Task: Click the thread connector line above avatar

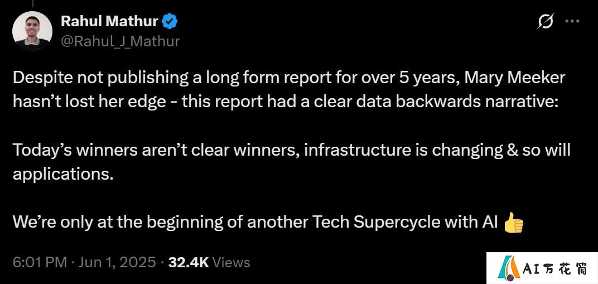Action: [x=32, y=3]
